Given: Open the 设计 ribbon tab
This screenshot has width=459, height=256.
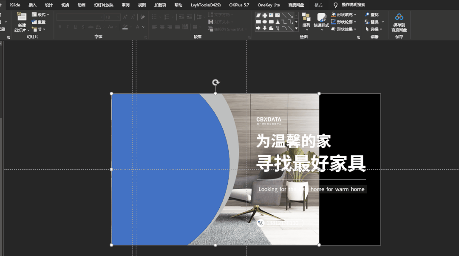Looking at the screenshot, I should [x=48, y=5].
